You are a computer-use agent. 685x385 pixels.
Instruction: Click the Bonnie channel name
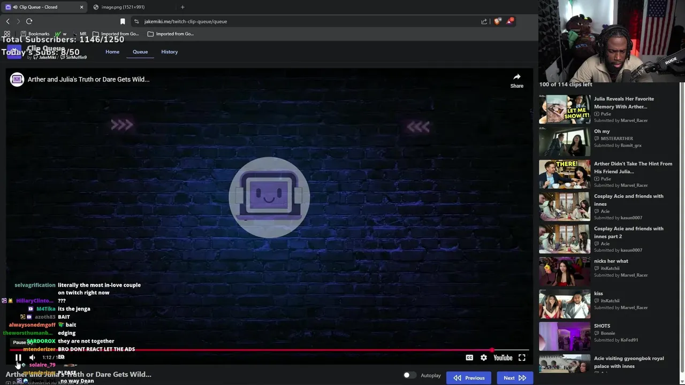coord(607,333)
